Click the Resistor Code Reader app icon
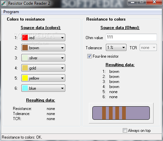This screenshot has height=141, width=163. [x=4, y=3]
